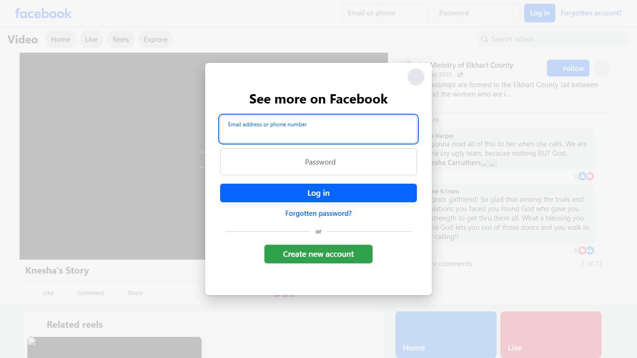The image size is (637, 358).
Task: Click the search videos magnifier icon
Action: pos(485,39)
